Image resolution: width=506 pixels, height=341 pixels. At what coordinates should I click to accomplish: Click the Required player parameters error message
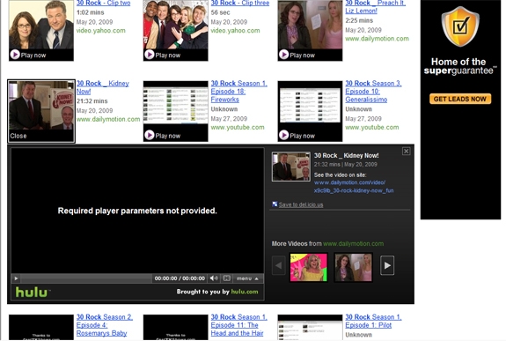(137, 211)
